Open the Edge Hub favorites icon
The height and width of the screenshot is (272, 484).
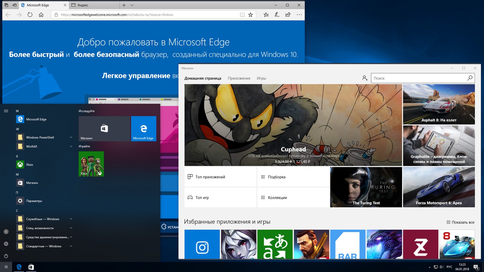(266, 15)
